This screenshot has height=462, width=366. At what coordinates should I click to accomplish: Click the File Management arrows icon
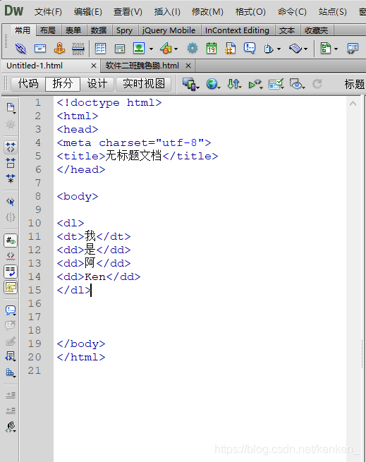[233, 84]
